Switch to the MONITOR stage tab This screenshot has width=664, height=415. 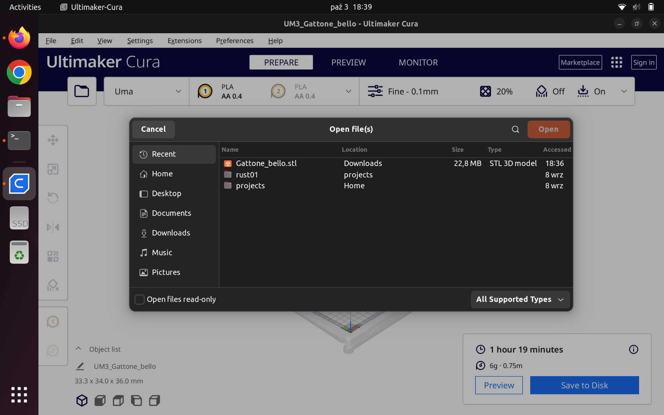418,62
